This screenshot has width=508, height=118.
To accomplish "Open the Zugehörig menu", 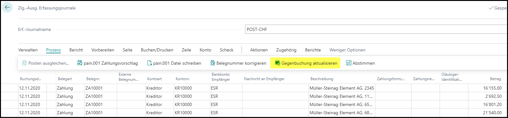I will coord(286,50).
